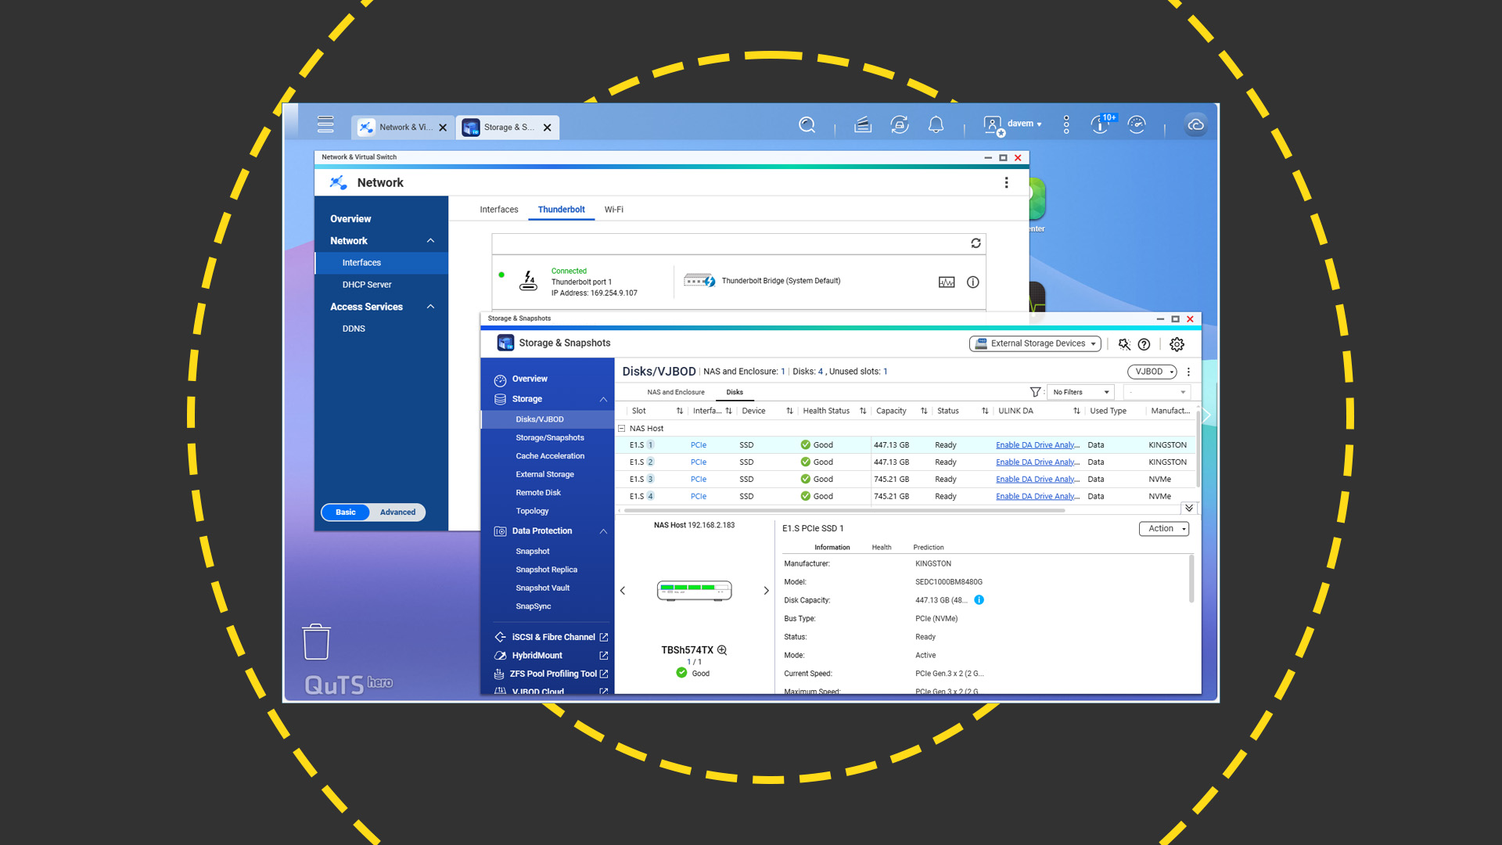Open the main hamburger menu
The image size is (1502, 845).
pos(325,124)
